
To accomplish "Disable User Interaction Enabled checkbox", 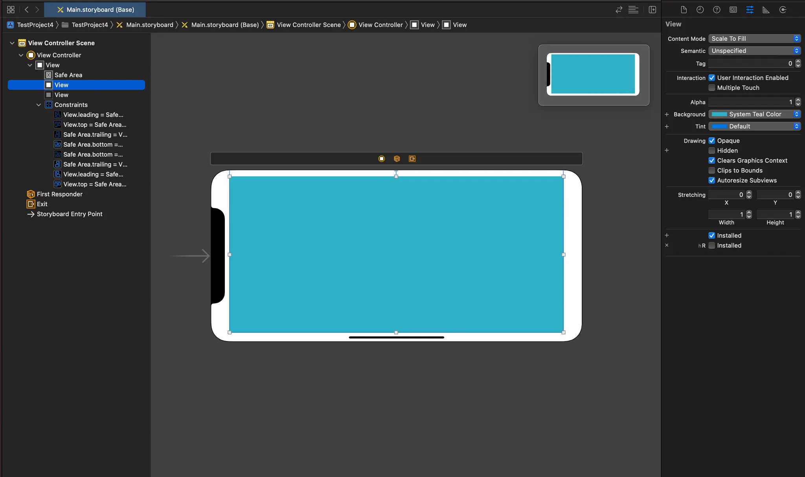I will [711, 78].
